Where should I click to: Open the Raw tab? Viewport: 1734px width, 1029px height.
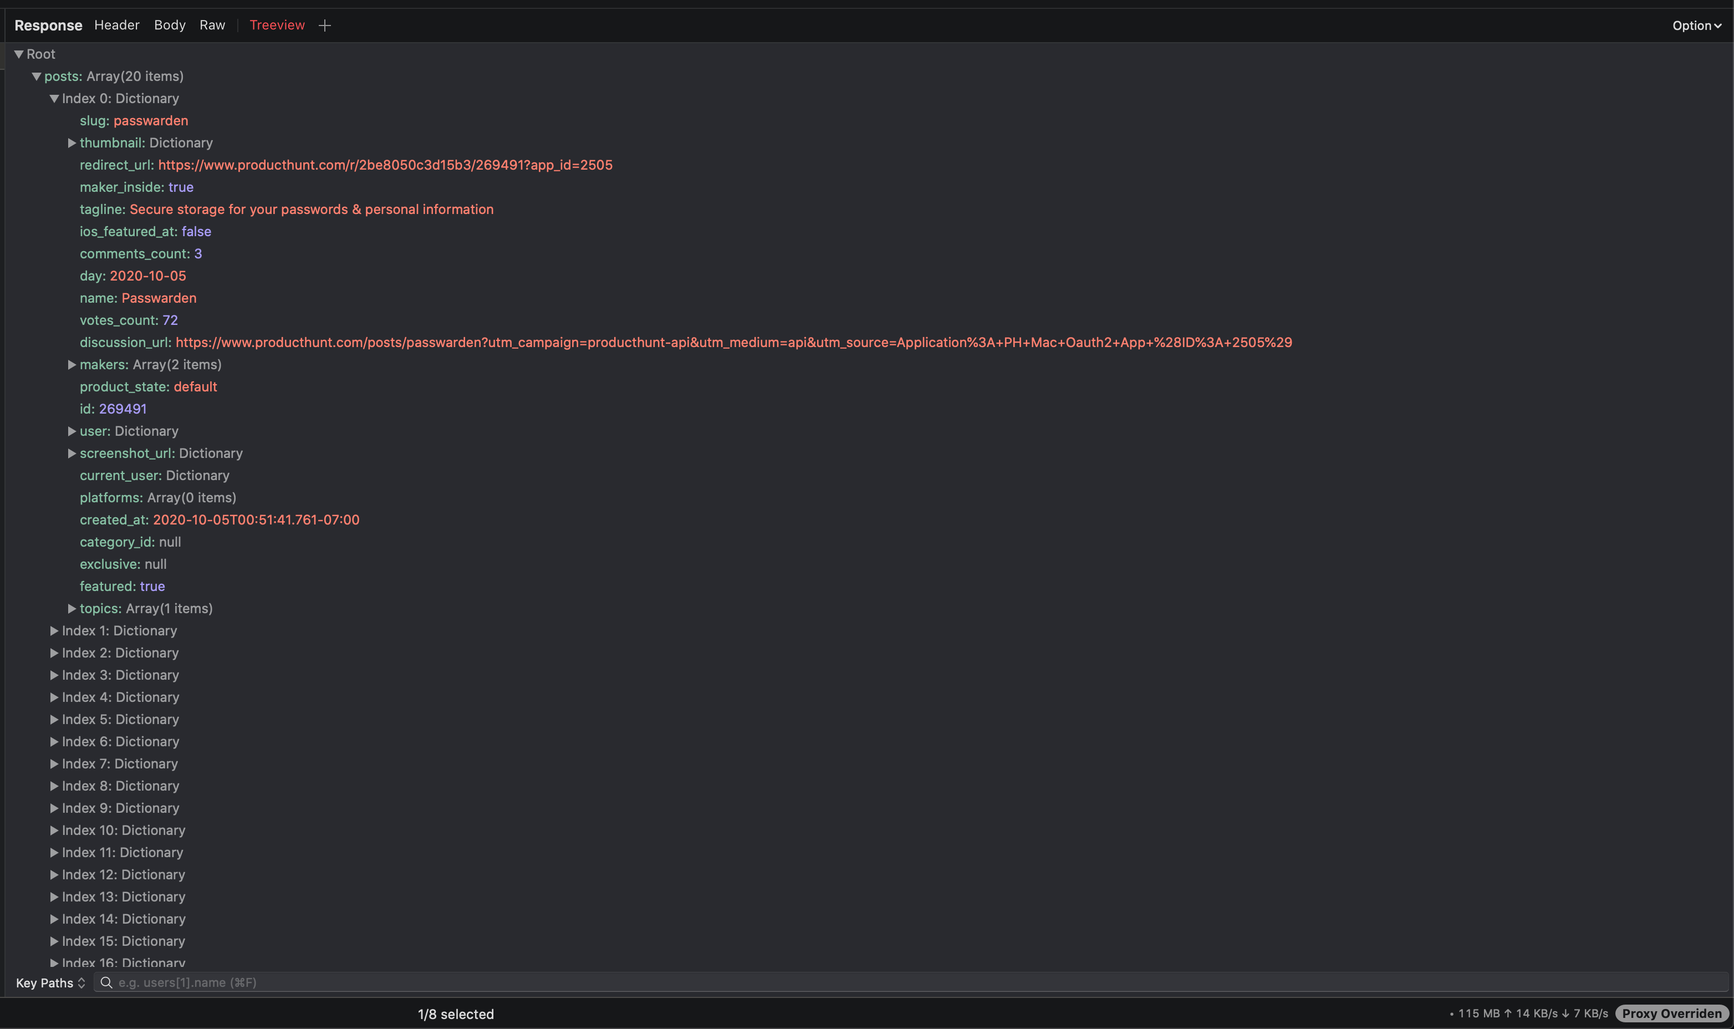click(x=212, y=25)
